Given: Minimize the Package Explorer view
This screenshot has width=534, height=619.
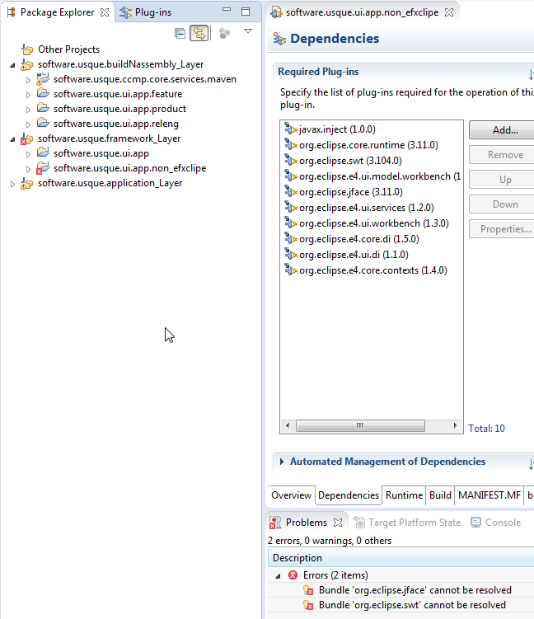Looking at the screenshot, I should click(x=227, y=9).
